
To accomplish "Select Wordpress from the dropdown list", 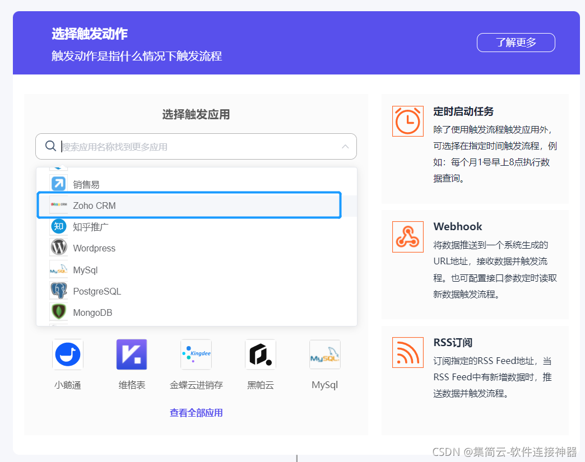I will click(x=197, y=248).
